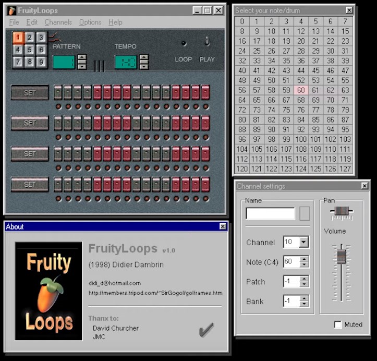Viewport: 377px width, 361px height.
Task: Click the Volume fader handle
Action: click(342, 256)
